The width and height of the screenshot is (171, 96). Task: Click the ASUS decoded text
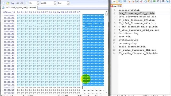85,37
